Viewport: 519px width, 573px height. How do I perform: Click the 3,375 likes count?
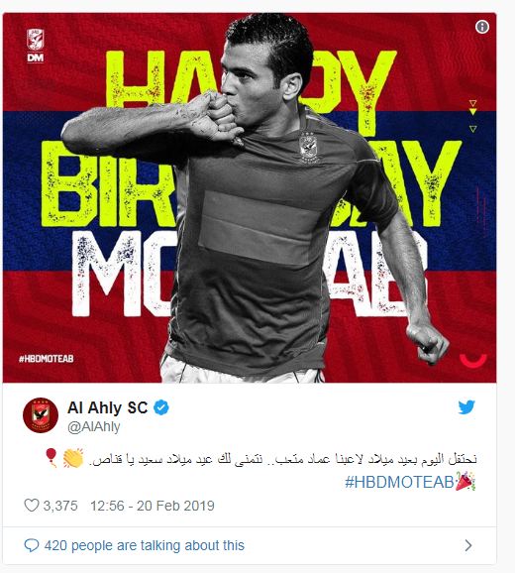(60, 506)
